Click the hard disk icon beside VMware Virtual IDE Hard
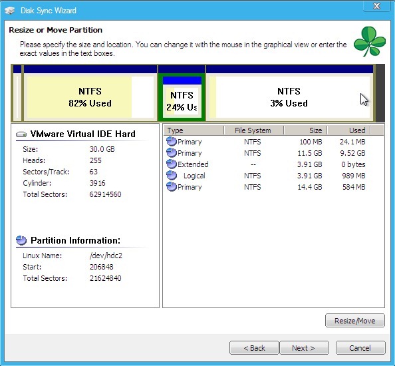 [21, 134]
